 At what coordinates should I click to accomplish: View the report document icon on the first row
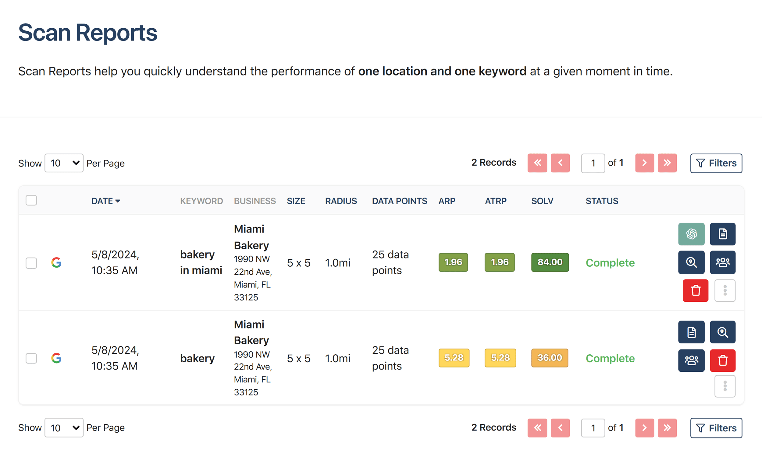[723, 234]
